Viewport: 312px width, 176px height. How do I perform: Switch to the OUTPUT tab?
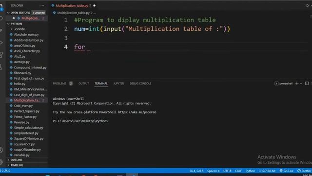pyautogui.click(x=83, y=84)
